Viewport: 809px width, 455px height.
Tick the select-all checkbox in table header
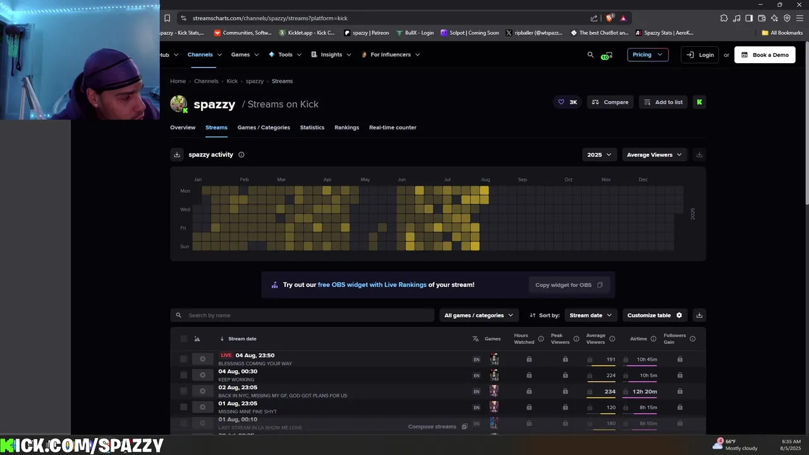coord(184,339)
